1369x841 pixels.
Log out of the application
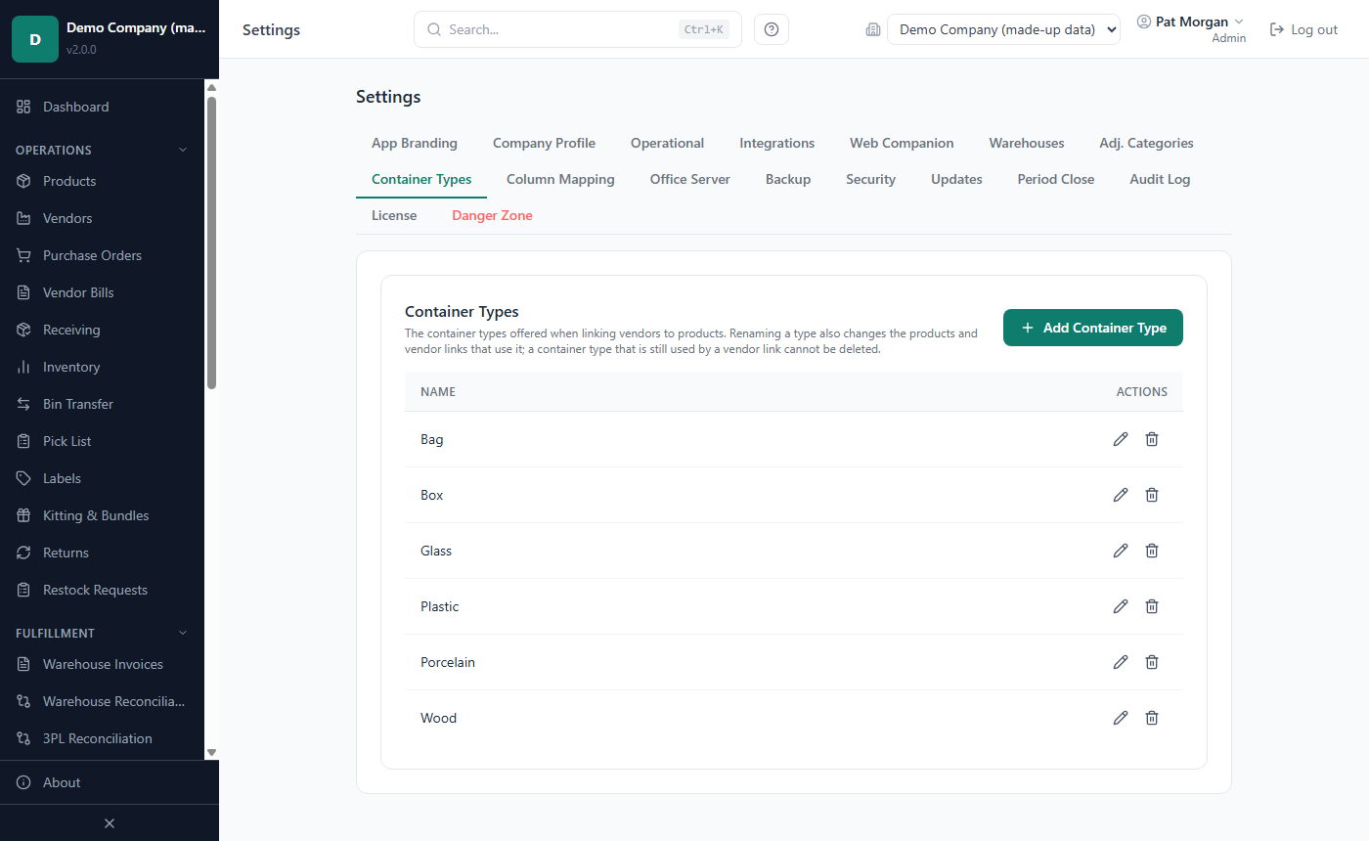click(x=1303, y=29)
